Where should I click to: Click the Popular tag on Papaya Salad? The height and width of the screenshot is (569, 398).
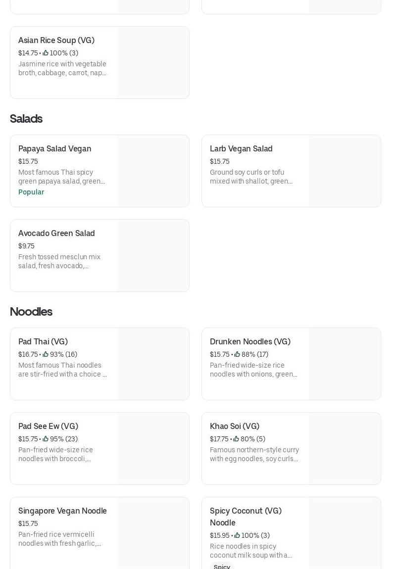click(x=31, y=192)
